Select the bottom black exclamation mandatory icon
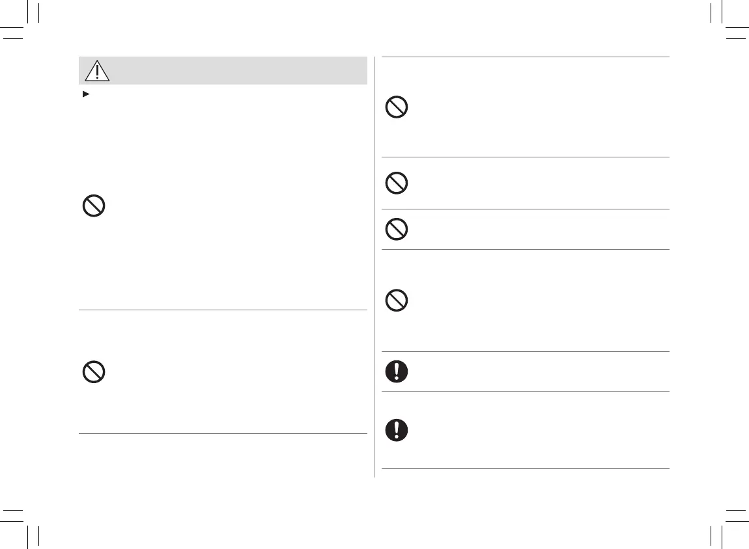 click(x=397, y=430)
